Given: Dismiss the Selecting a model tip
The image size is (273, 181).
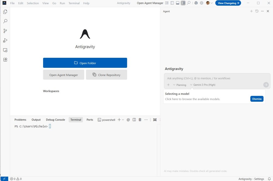Looking at the screenshot, I should tap(257, 99).
